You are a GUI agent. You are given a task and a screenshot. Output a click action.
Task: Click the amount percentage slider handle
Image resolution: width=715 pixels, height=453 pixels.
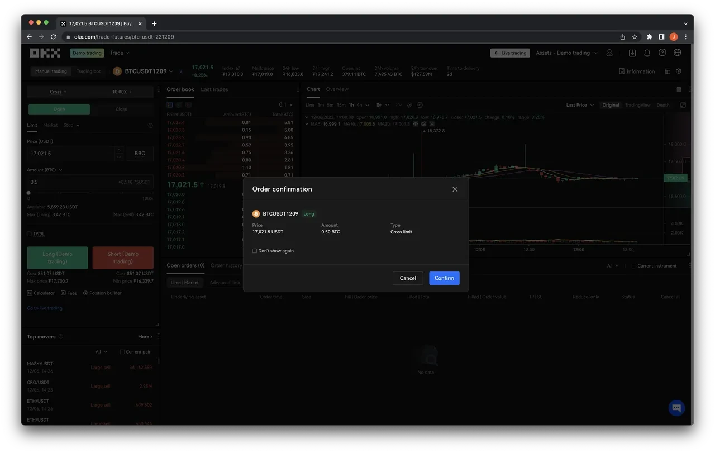[x=28, y=193]
